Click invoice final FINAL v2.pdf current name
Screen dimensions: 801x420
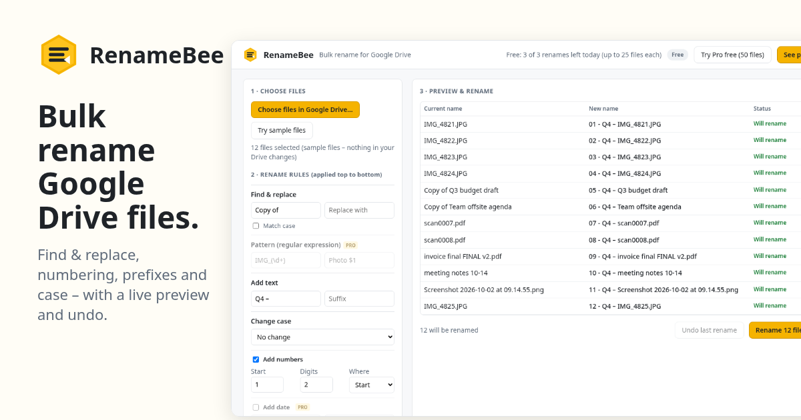point(463,256)
